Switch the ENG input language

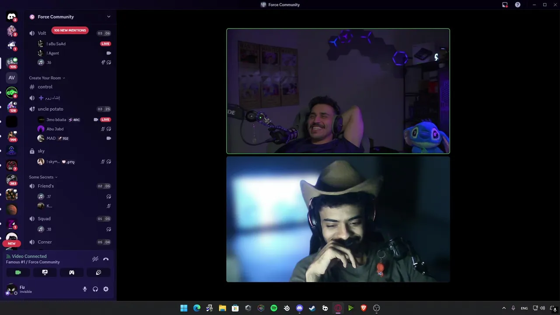524,308
